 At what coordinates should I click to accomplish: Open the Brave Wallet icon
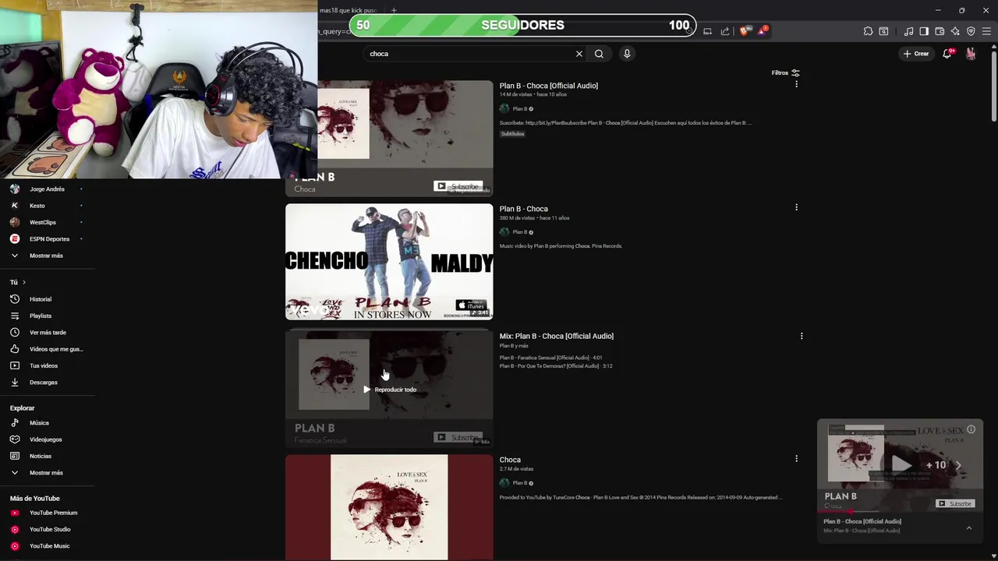coord(940,31)
